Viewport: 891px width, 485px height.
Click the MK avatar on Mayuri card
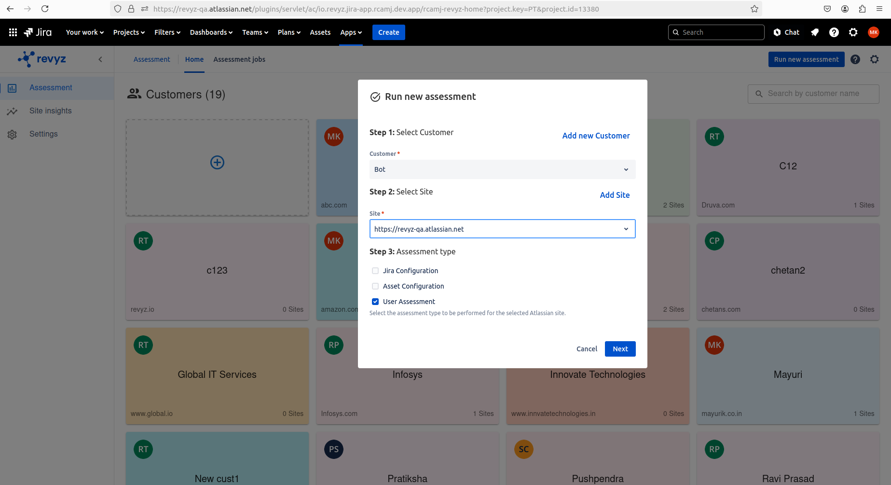click(x=714, y=345)
